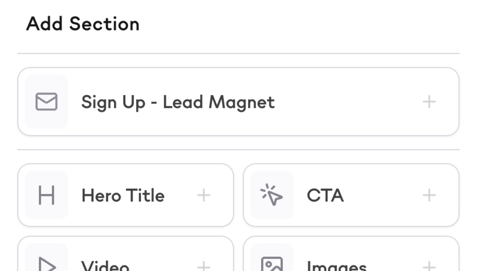Click the envelope icon for Sign Up
This screenshot has height=271, width=482.
click(x=47, y=102)
